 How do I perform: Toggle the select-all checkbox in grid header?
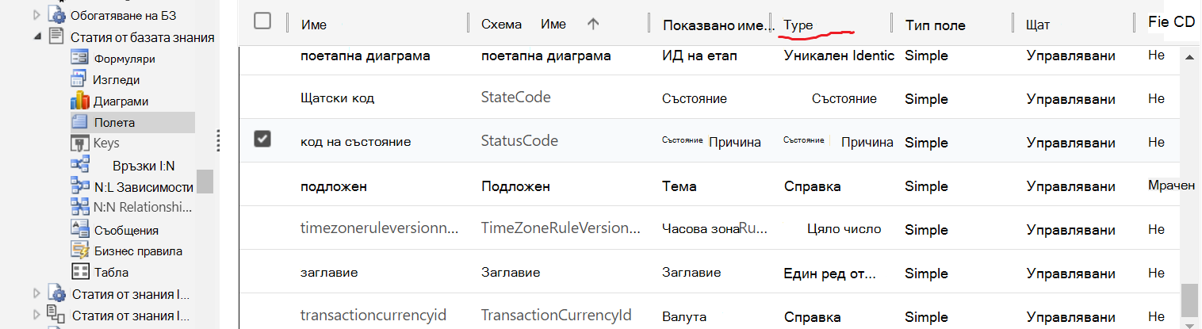click(x=262, y=21)
